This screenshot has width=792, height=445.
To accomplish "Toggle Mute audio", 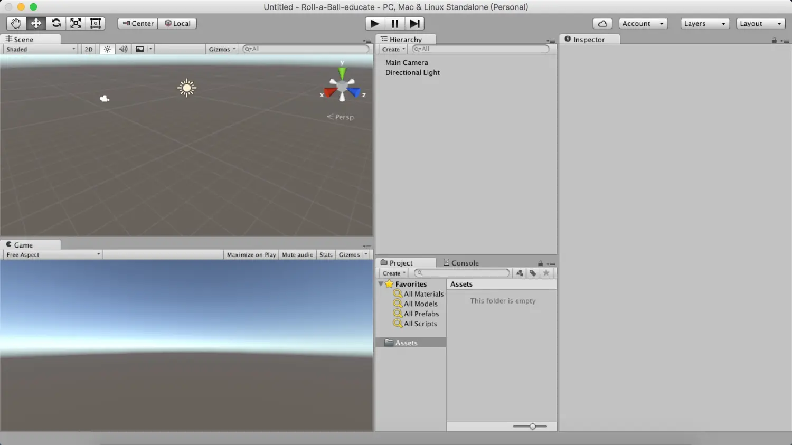I will (297, 254).
